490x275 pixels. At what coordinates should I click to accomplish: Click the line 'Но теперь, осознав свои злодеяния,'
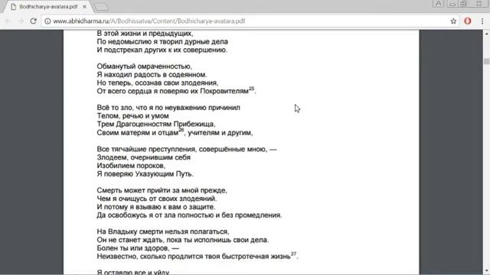[158, 83]
